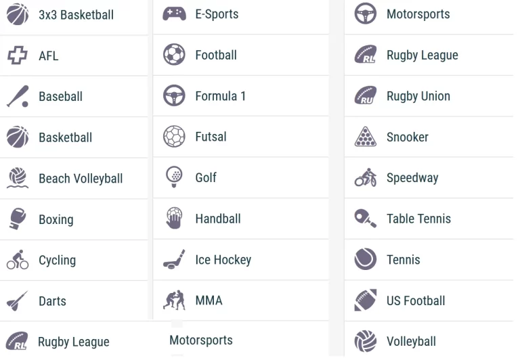The image size is (520, 360).
Task: Click the 3x3 Basketball ball icon
Action: 18,15
